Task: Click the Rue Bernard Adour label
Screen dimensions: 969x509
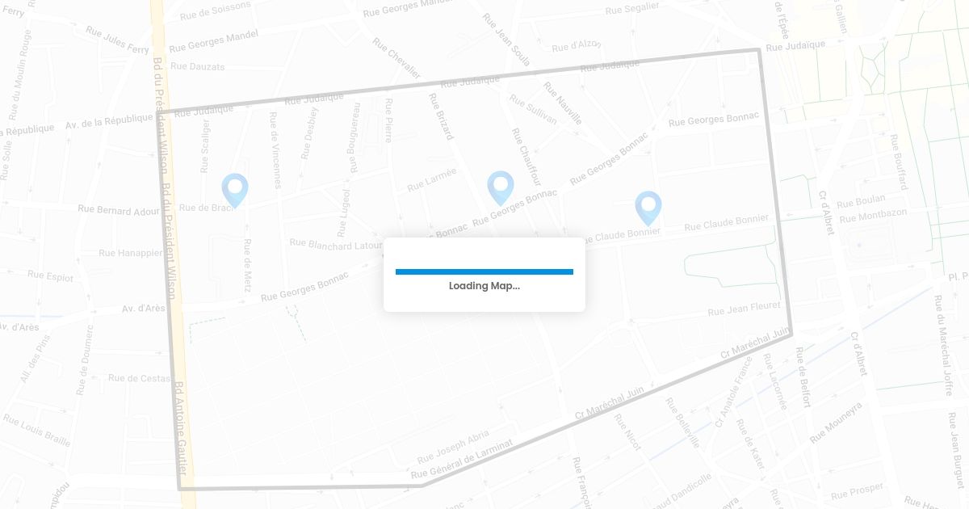Action: [119, 210]
